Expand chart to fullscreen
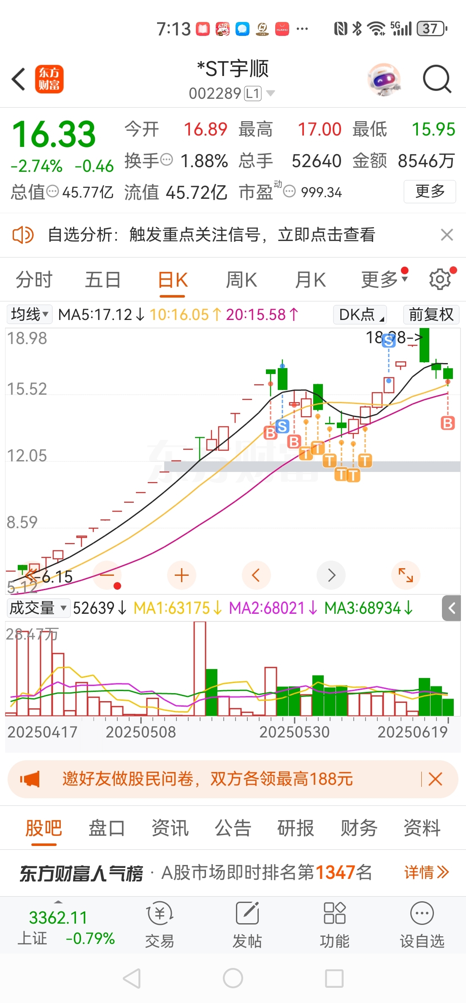 pyautogui.click(x=406, y=575)
